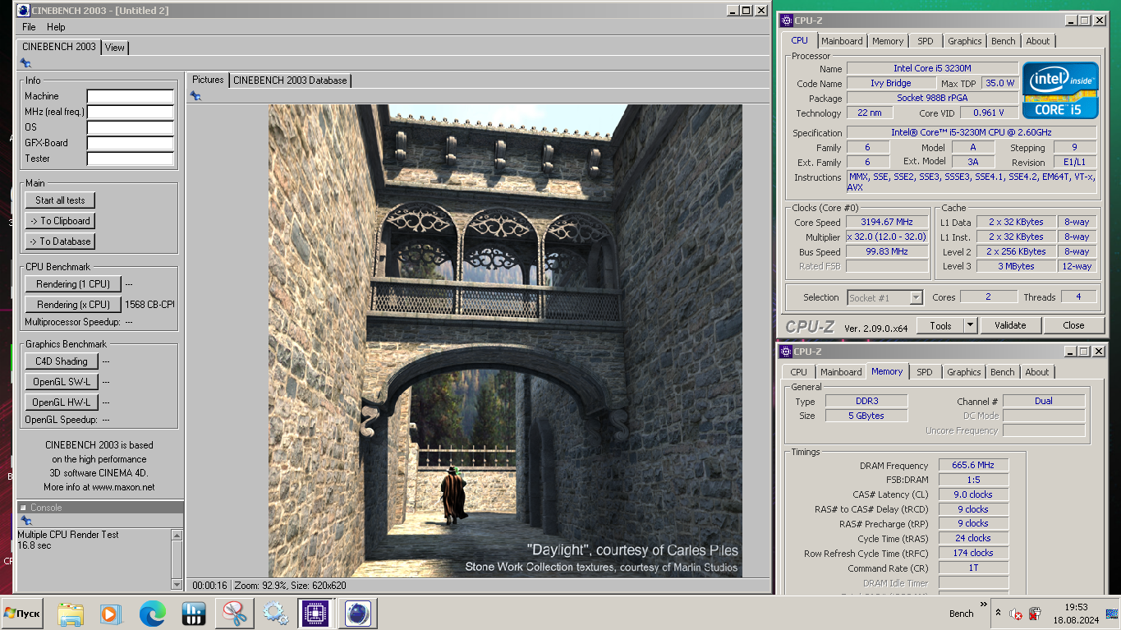Open File Explorer from the taskbar
Screen dimensions: 1121x630
[71, 614]
